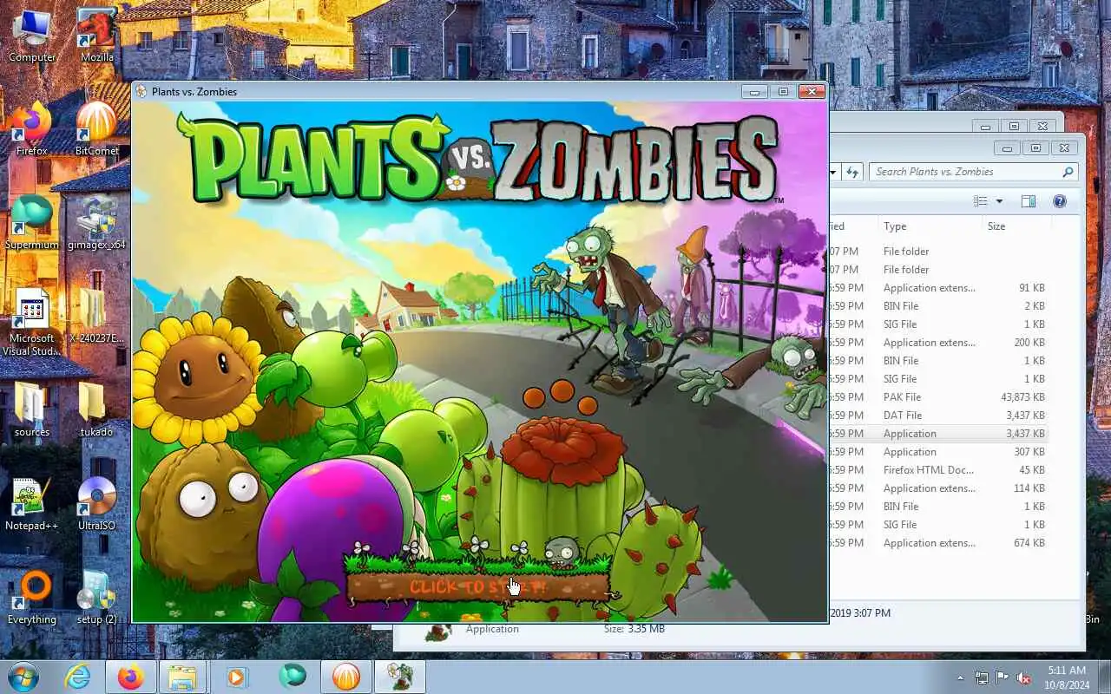This screenshot has width=1111, height=694.
Task: Open the Action Center flag icon
Action: (x=1003, y=678)
